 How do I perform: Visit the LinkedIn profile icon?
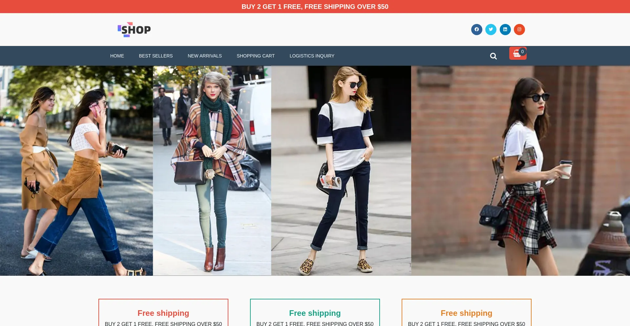(x=505, y=30)
